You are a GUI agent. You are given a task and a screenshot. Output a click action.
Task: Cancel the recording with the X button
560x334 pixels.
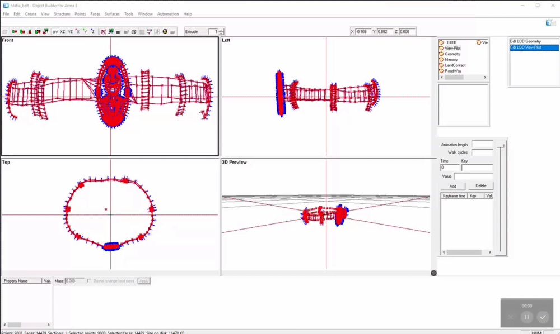click(511, 317)
